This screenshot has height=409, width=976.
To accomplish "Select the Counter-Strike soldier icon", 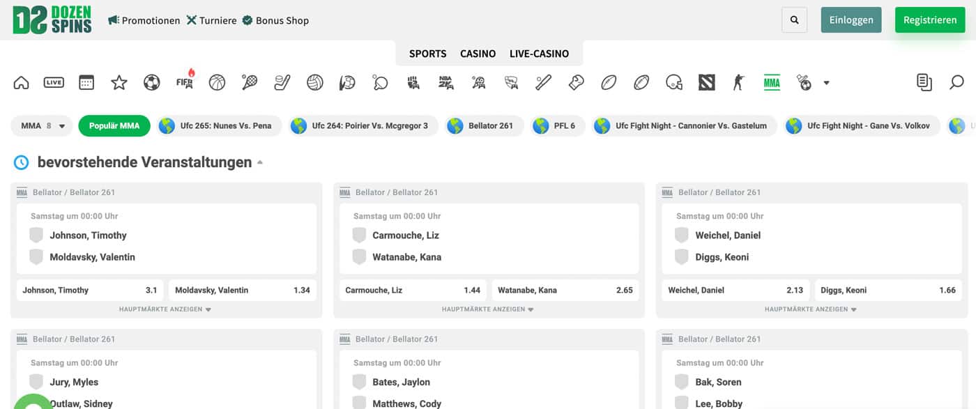I will point(739,83).
